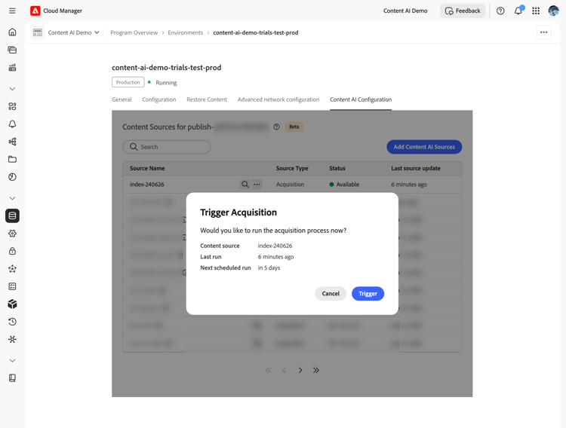Click content-ai-demo-trials-test-prod breadcrumb
Image resolution: width=566 pixels, height=428 pixels.
click(x=256, y=32)
